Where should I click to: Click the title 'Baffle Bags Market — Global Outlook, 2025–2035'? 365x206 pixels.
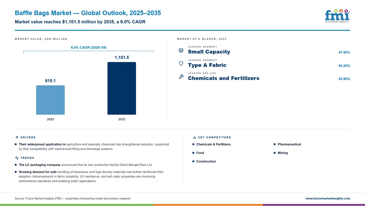pyautogui.click(x=88, y=13)
